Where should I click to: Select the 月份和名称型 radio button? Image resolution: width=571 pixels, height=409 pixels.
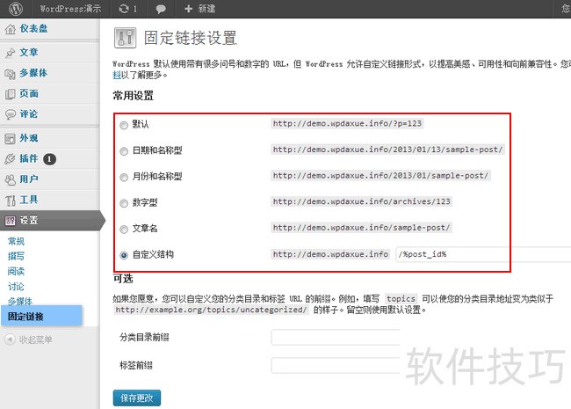point(124,177)
